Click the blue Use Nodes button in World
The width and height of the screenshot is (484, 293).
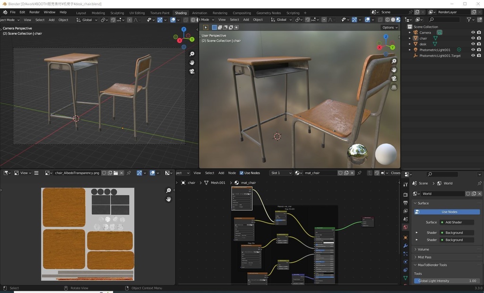coord(447,212)
